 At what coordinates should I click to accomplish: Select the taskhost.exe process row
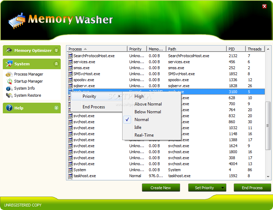click(166, 176)
